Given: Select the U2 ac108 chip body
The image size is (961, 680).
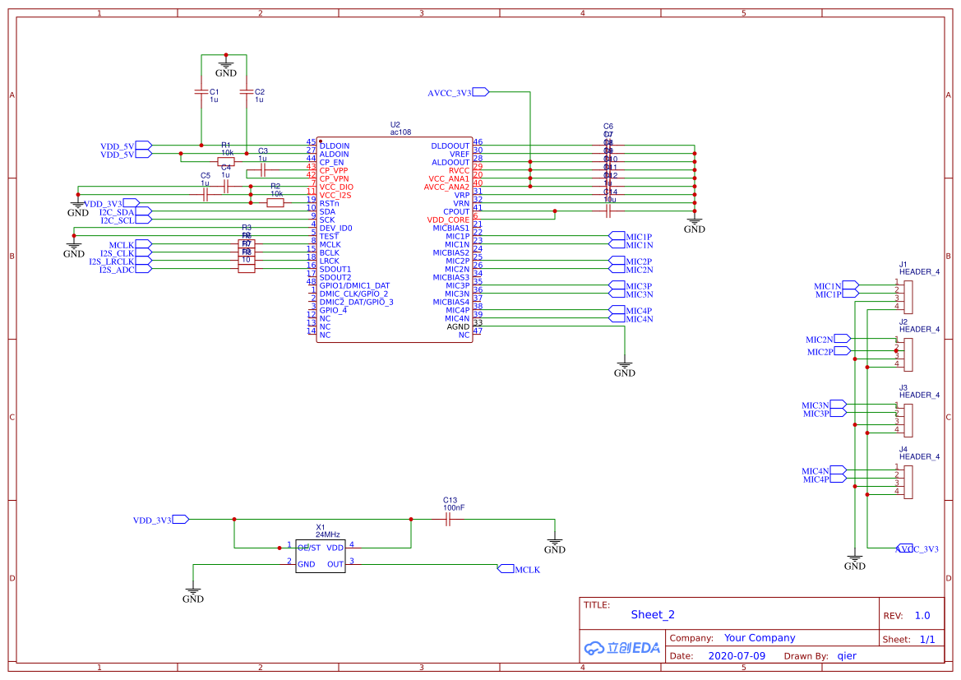Looking at the screenshot, I should [x=395, y=240].
